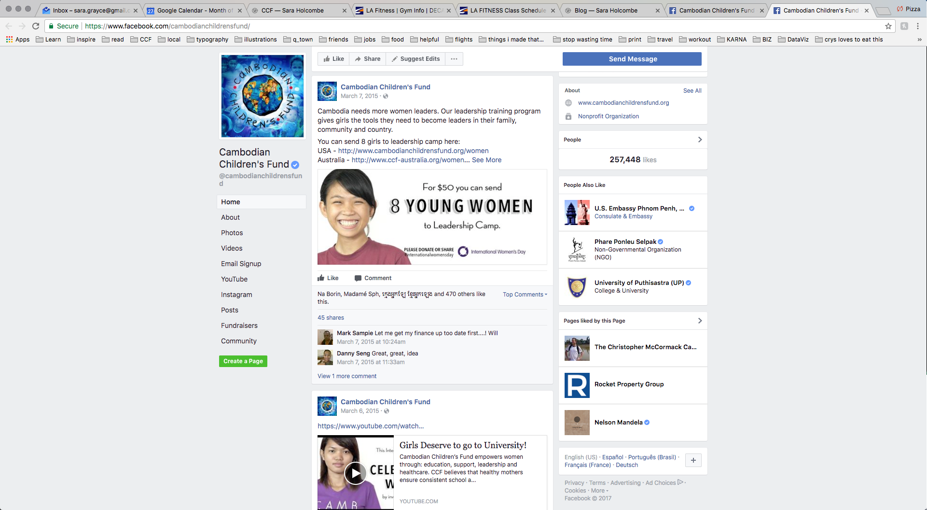Click the Like thumbs-up icon on the post

coord(322,278)
